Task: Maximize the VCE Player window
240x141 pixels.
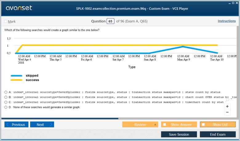Action: (x=233, y=3)
